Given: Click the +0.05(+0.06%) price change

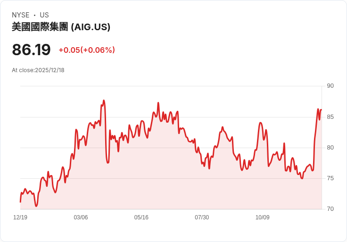Looking at the screenshot, I should point(87,50).
